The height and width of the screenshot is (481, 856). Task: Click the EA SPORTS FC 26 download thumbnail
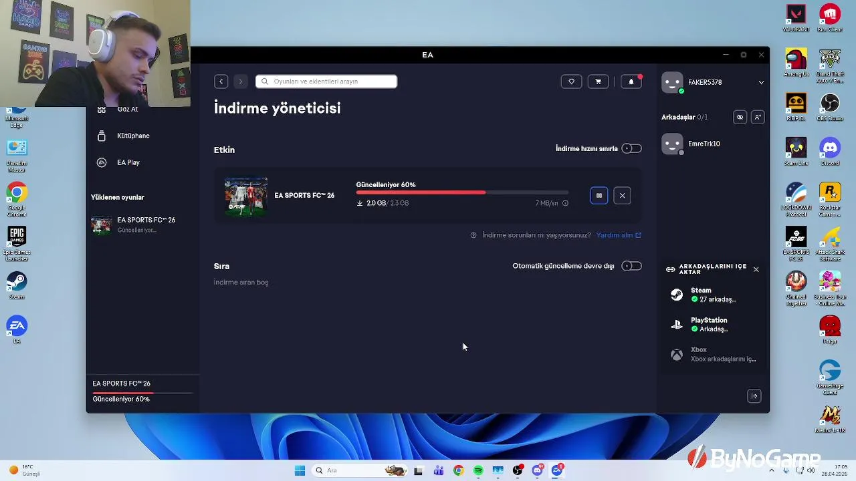click(246, 196)
